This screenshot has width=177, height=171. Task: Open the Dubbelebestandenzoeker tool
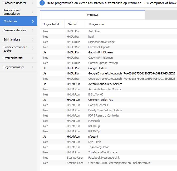point(16,49)
